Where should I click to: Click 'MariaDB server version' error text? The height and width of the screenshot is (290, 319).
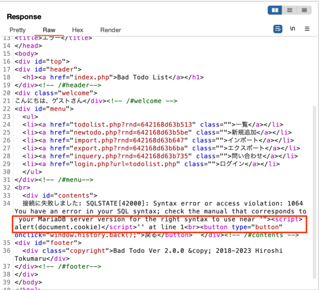tap(81, 219)
